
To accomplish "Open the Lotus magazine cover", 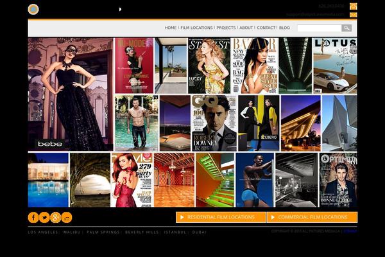I will click(x=335, y=66).
